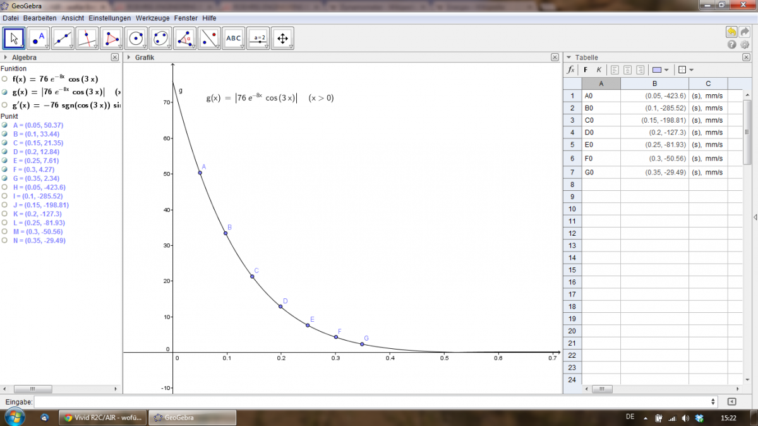The width and height of the screenshot is (758, 426).
Task: Select the ABC Insert Text tool
Action: [x=233, y=39]
